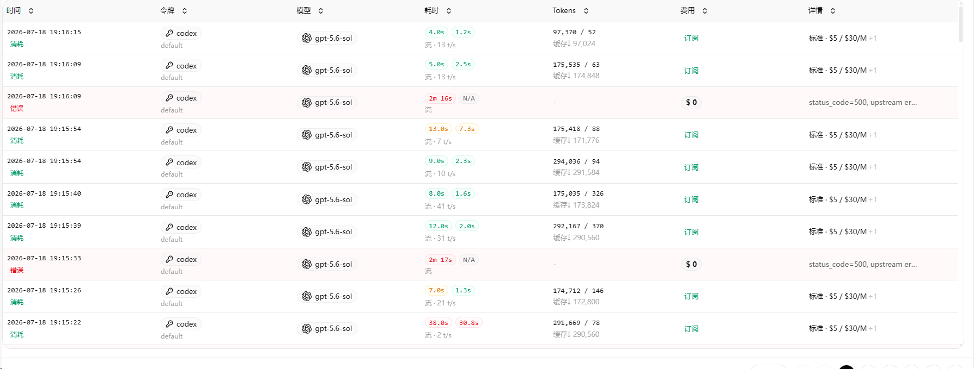This screenshot has width=974, height=369.
Task: Open the 订阅 link in the 19:16:15 row
Action: coord(691,38)
